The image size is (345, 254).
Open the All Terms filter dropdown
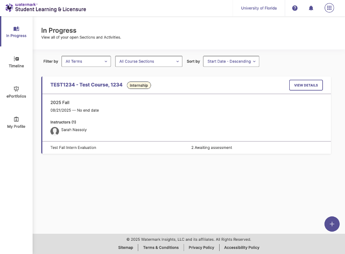point(86,61)
